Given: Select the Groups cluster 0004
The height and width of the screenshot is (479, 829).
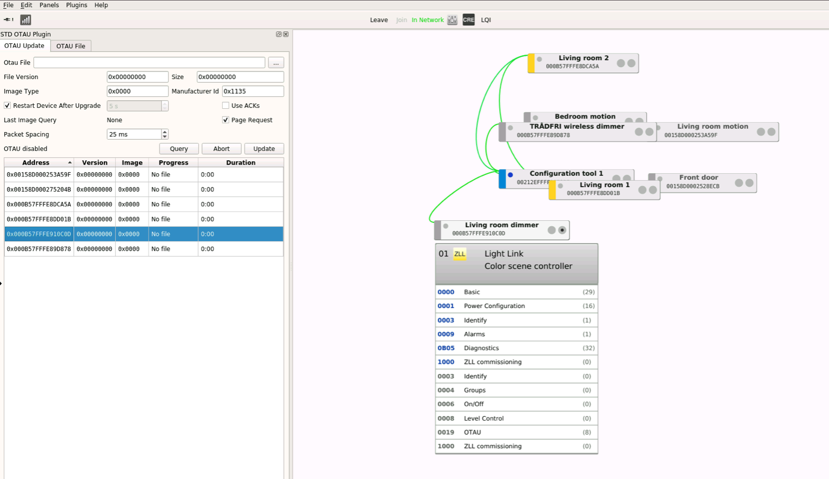Looking at the screenshot, I should pos(516,390).
